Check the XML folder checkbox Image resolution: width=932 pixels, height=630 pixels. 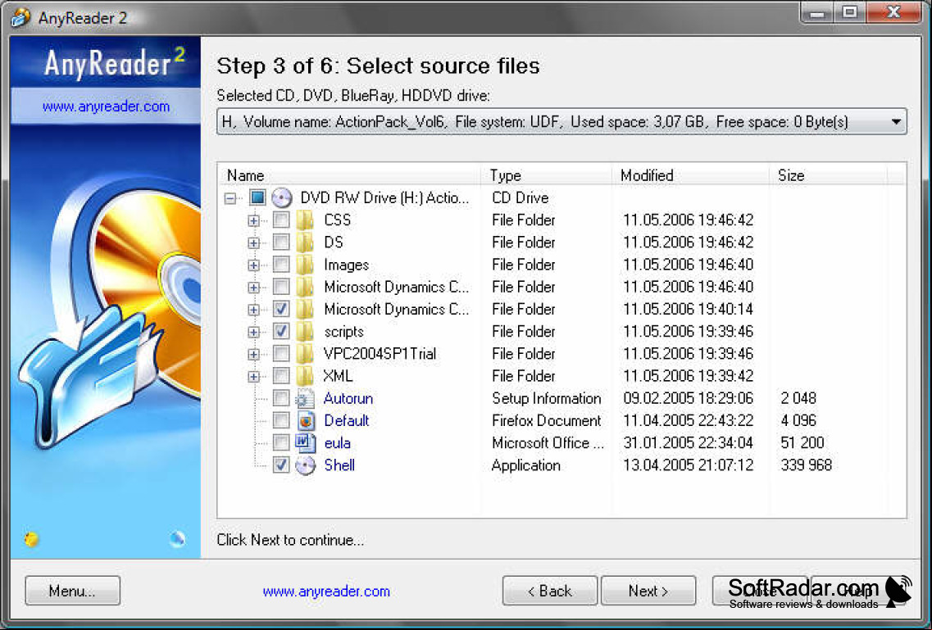[x=281, y=376]
